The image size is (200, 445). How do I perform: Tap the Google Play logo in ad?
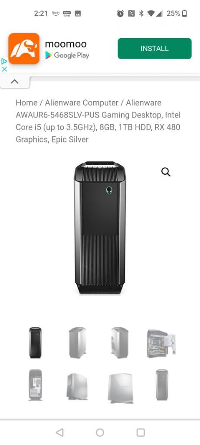pyautogui.click(x=67, y=55)
